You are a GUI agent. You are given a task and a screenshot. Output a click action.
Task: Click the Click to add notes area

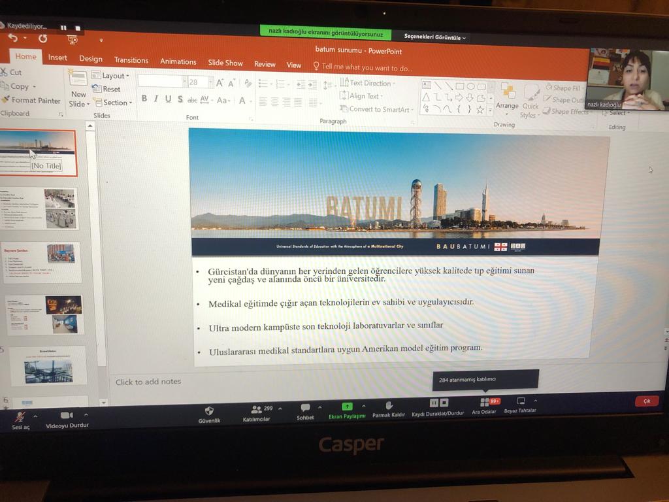148,382
